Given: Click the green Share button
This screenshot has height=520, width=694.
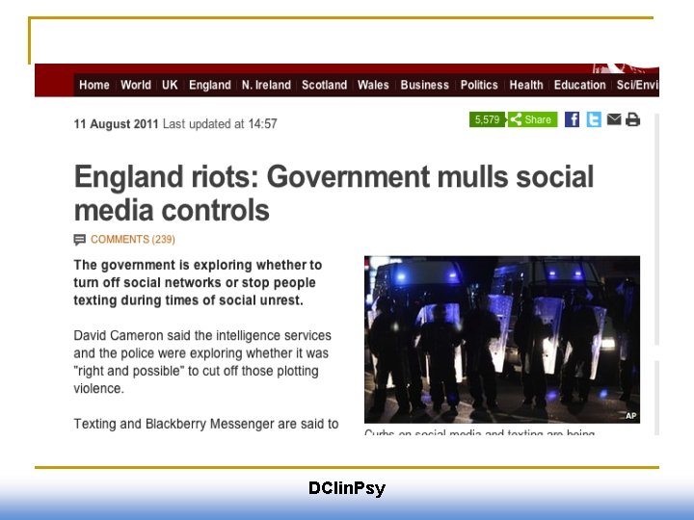Looking at the screenshot, I should point(532,119).
